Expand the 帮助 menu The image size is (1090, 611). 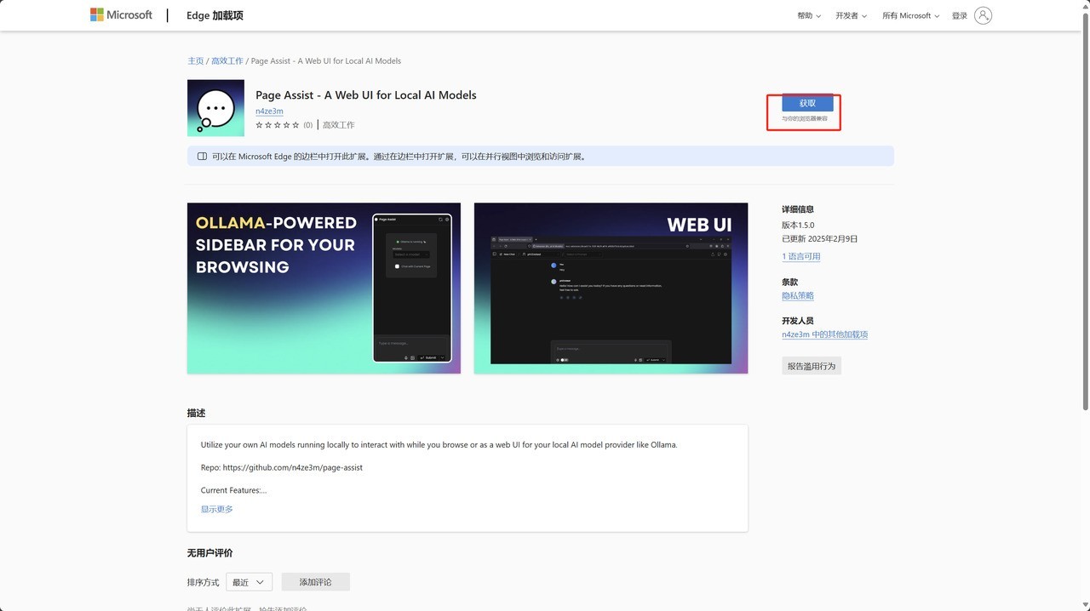(809, 16)
